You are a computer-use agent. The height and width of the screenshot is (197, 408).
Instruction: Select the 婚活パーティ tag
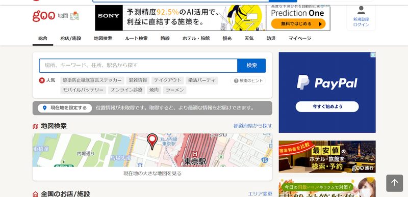[201, 80]
